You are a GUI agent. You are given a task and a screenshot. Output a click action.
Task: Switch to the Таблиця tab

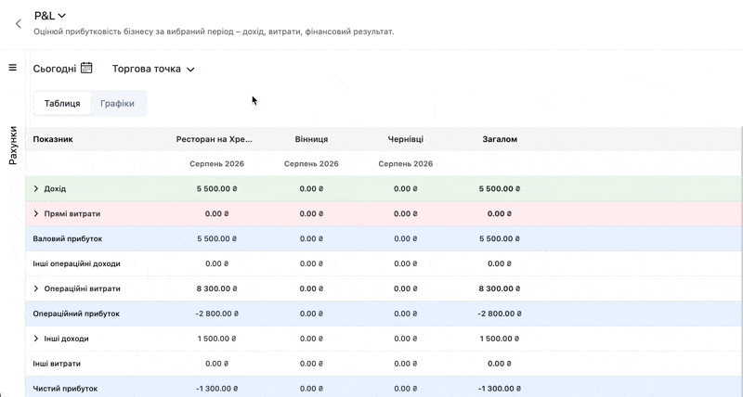click(62, 104)
